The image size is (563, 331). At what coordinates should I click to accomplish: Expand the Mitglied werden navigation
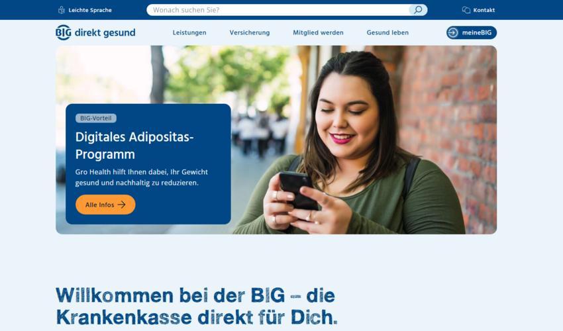[x=318, y=32]
